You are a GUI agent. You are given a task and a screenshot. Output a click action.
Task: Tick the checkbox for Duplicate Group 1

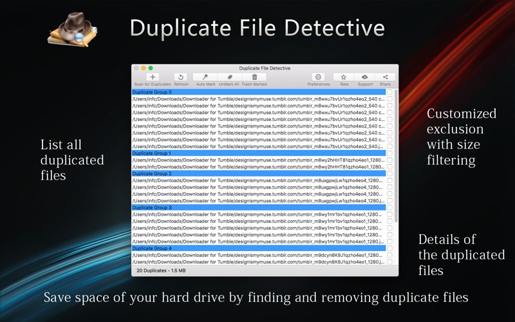coord(389,153)
